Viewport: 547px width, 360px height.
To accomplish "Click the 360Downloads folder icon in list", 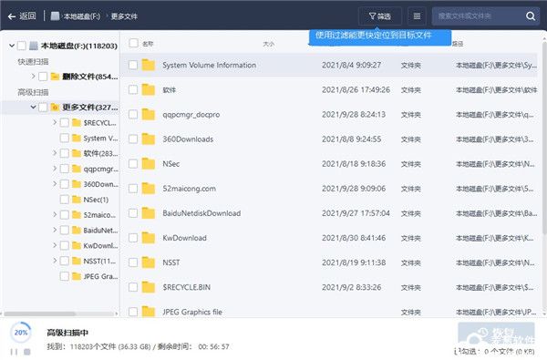I will [x=149, y=139].
